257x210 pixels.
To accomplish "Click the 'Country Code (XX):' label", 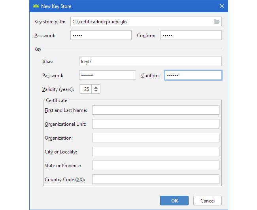I will coord(65,180).
